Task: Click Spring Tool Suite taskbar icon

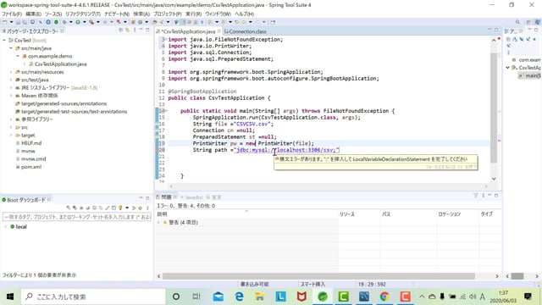Action: click(x=322, y=297)
